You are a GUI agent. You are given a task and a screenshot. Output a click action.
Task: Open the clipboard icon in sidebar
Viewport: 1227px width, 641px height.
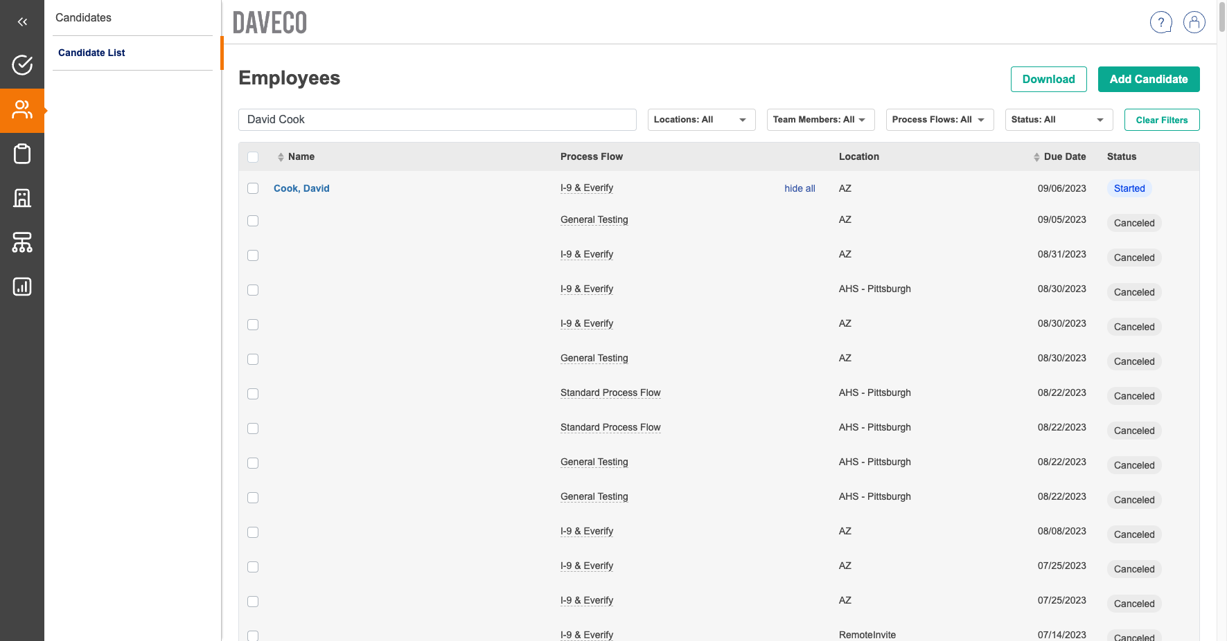coord(22,154)
